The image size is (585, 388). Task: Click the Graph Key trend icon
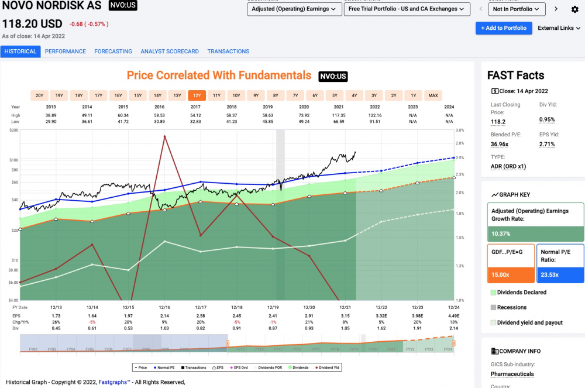[495, 195]
